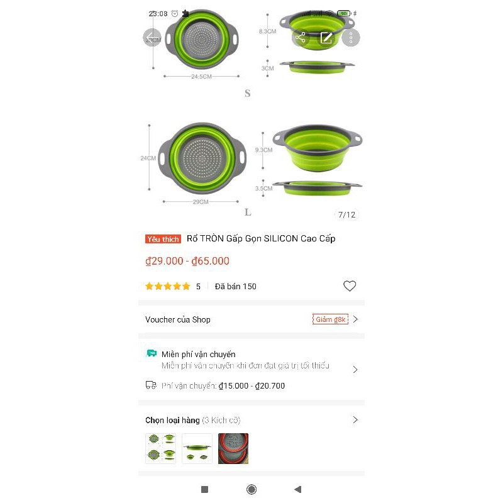Tap the Giảm ₫8k voucher tag
Screen dimensions: 503x503
click(x=331, y=319)
